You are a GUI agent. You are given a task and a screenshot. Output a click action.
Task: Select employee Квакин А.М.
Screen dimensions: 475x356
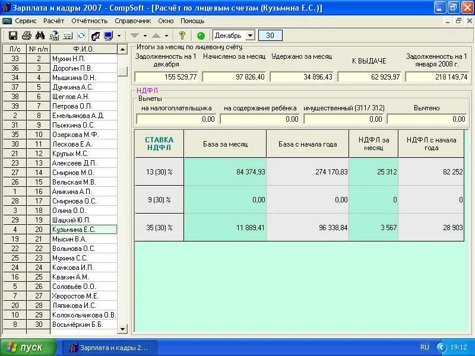84,277
